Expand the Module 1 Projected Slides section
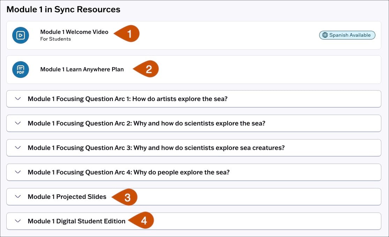Image resolution: width=389 pixels, height=237 pixels. (17, 196)
